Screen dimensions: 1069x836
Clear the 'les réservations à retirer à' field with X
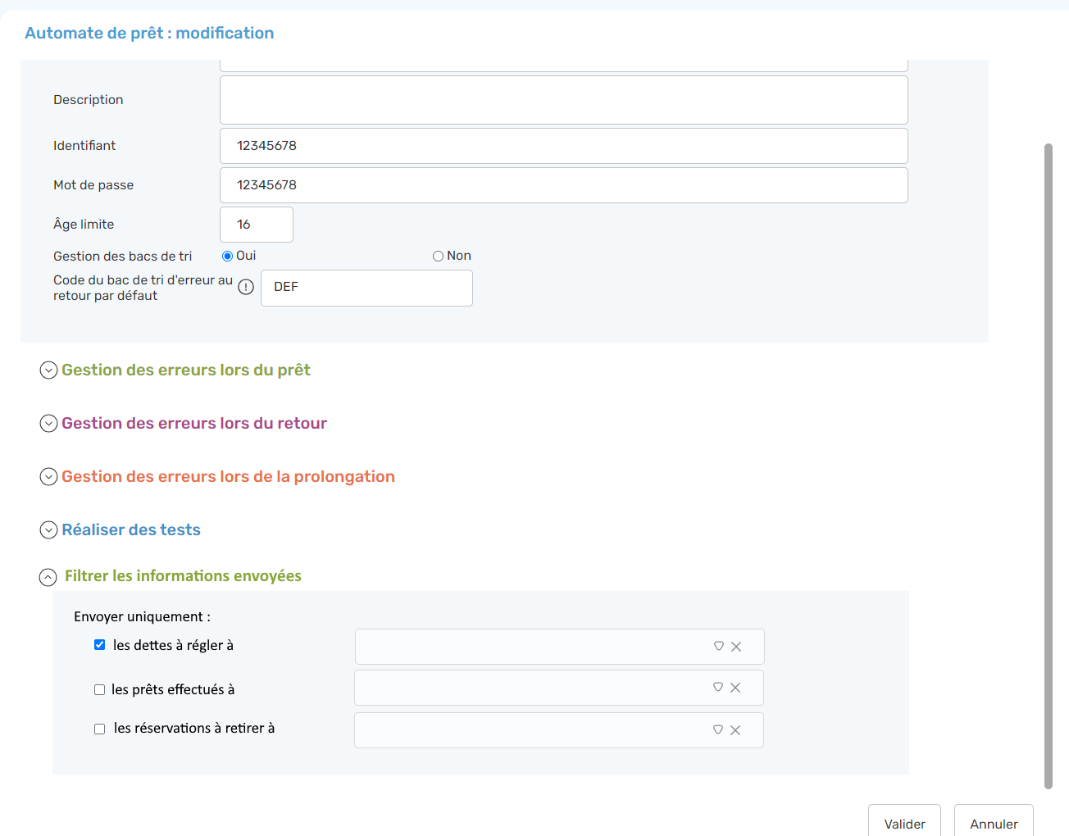point(735,730)
